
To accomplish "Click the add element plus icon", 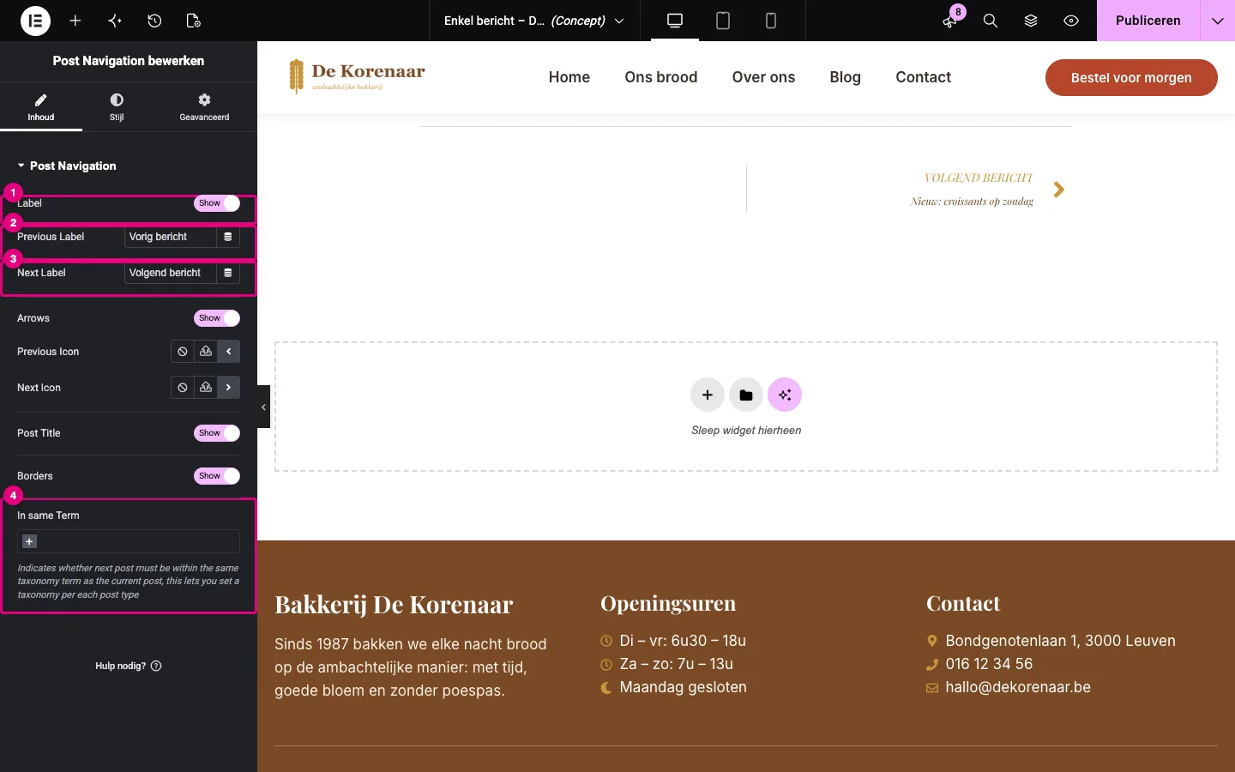I will coord(75,21).
